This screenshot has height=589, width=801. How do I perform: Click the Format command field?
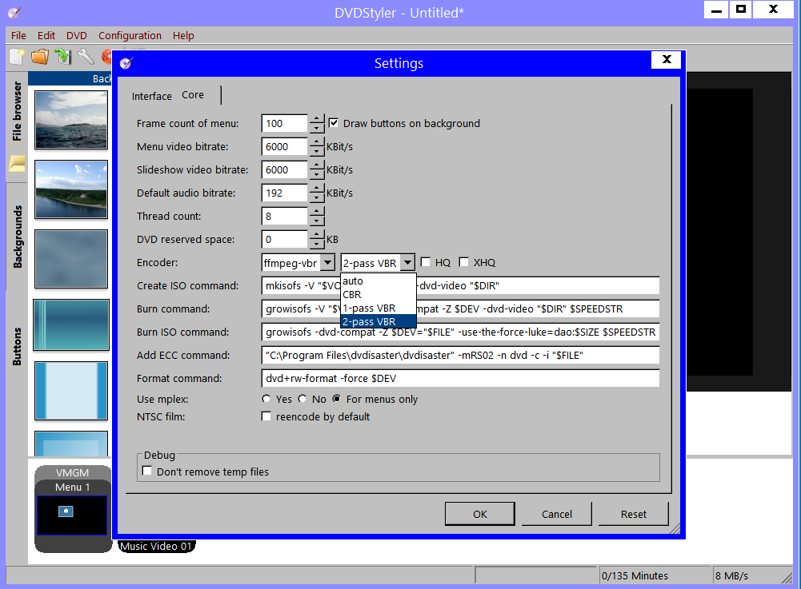tap(460, 378)
